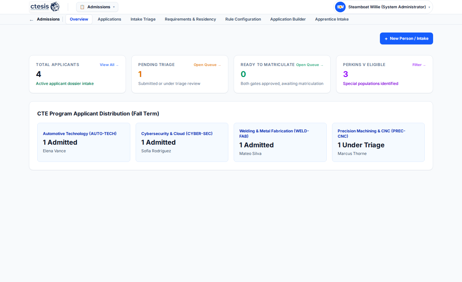462x282 pixels.
Task: Open the Apprentice Intake tab
Action: click(332, 19)
